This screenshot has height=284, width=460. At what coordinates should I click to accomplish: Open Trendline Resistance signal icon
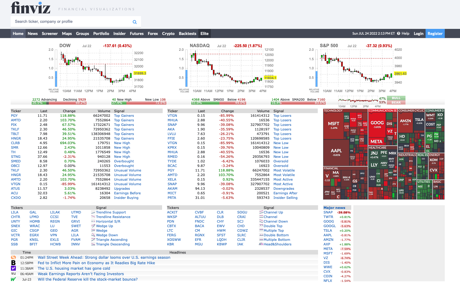93,217
